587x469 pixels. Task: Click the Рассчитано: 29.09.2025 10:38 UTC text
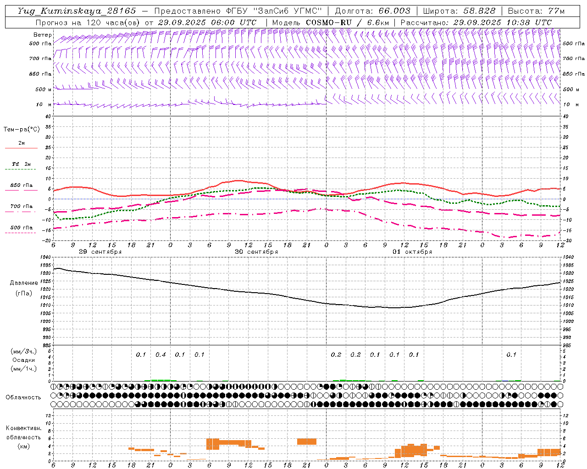476,22
